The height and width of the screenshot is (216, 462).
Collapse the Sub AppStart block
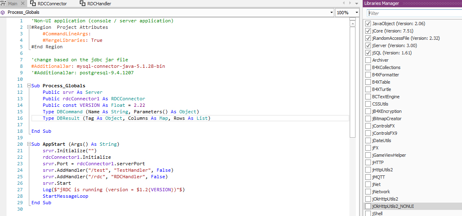click(28, 144)
